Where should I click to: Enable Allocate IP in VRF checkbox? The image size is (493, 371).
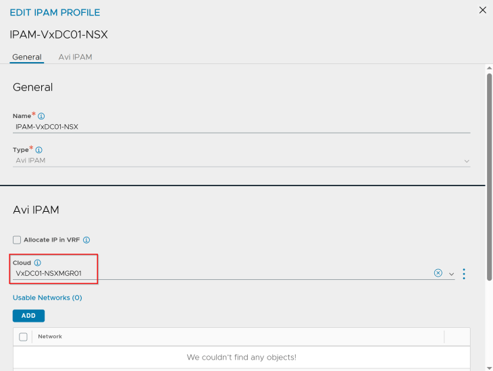17,239
